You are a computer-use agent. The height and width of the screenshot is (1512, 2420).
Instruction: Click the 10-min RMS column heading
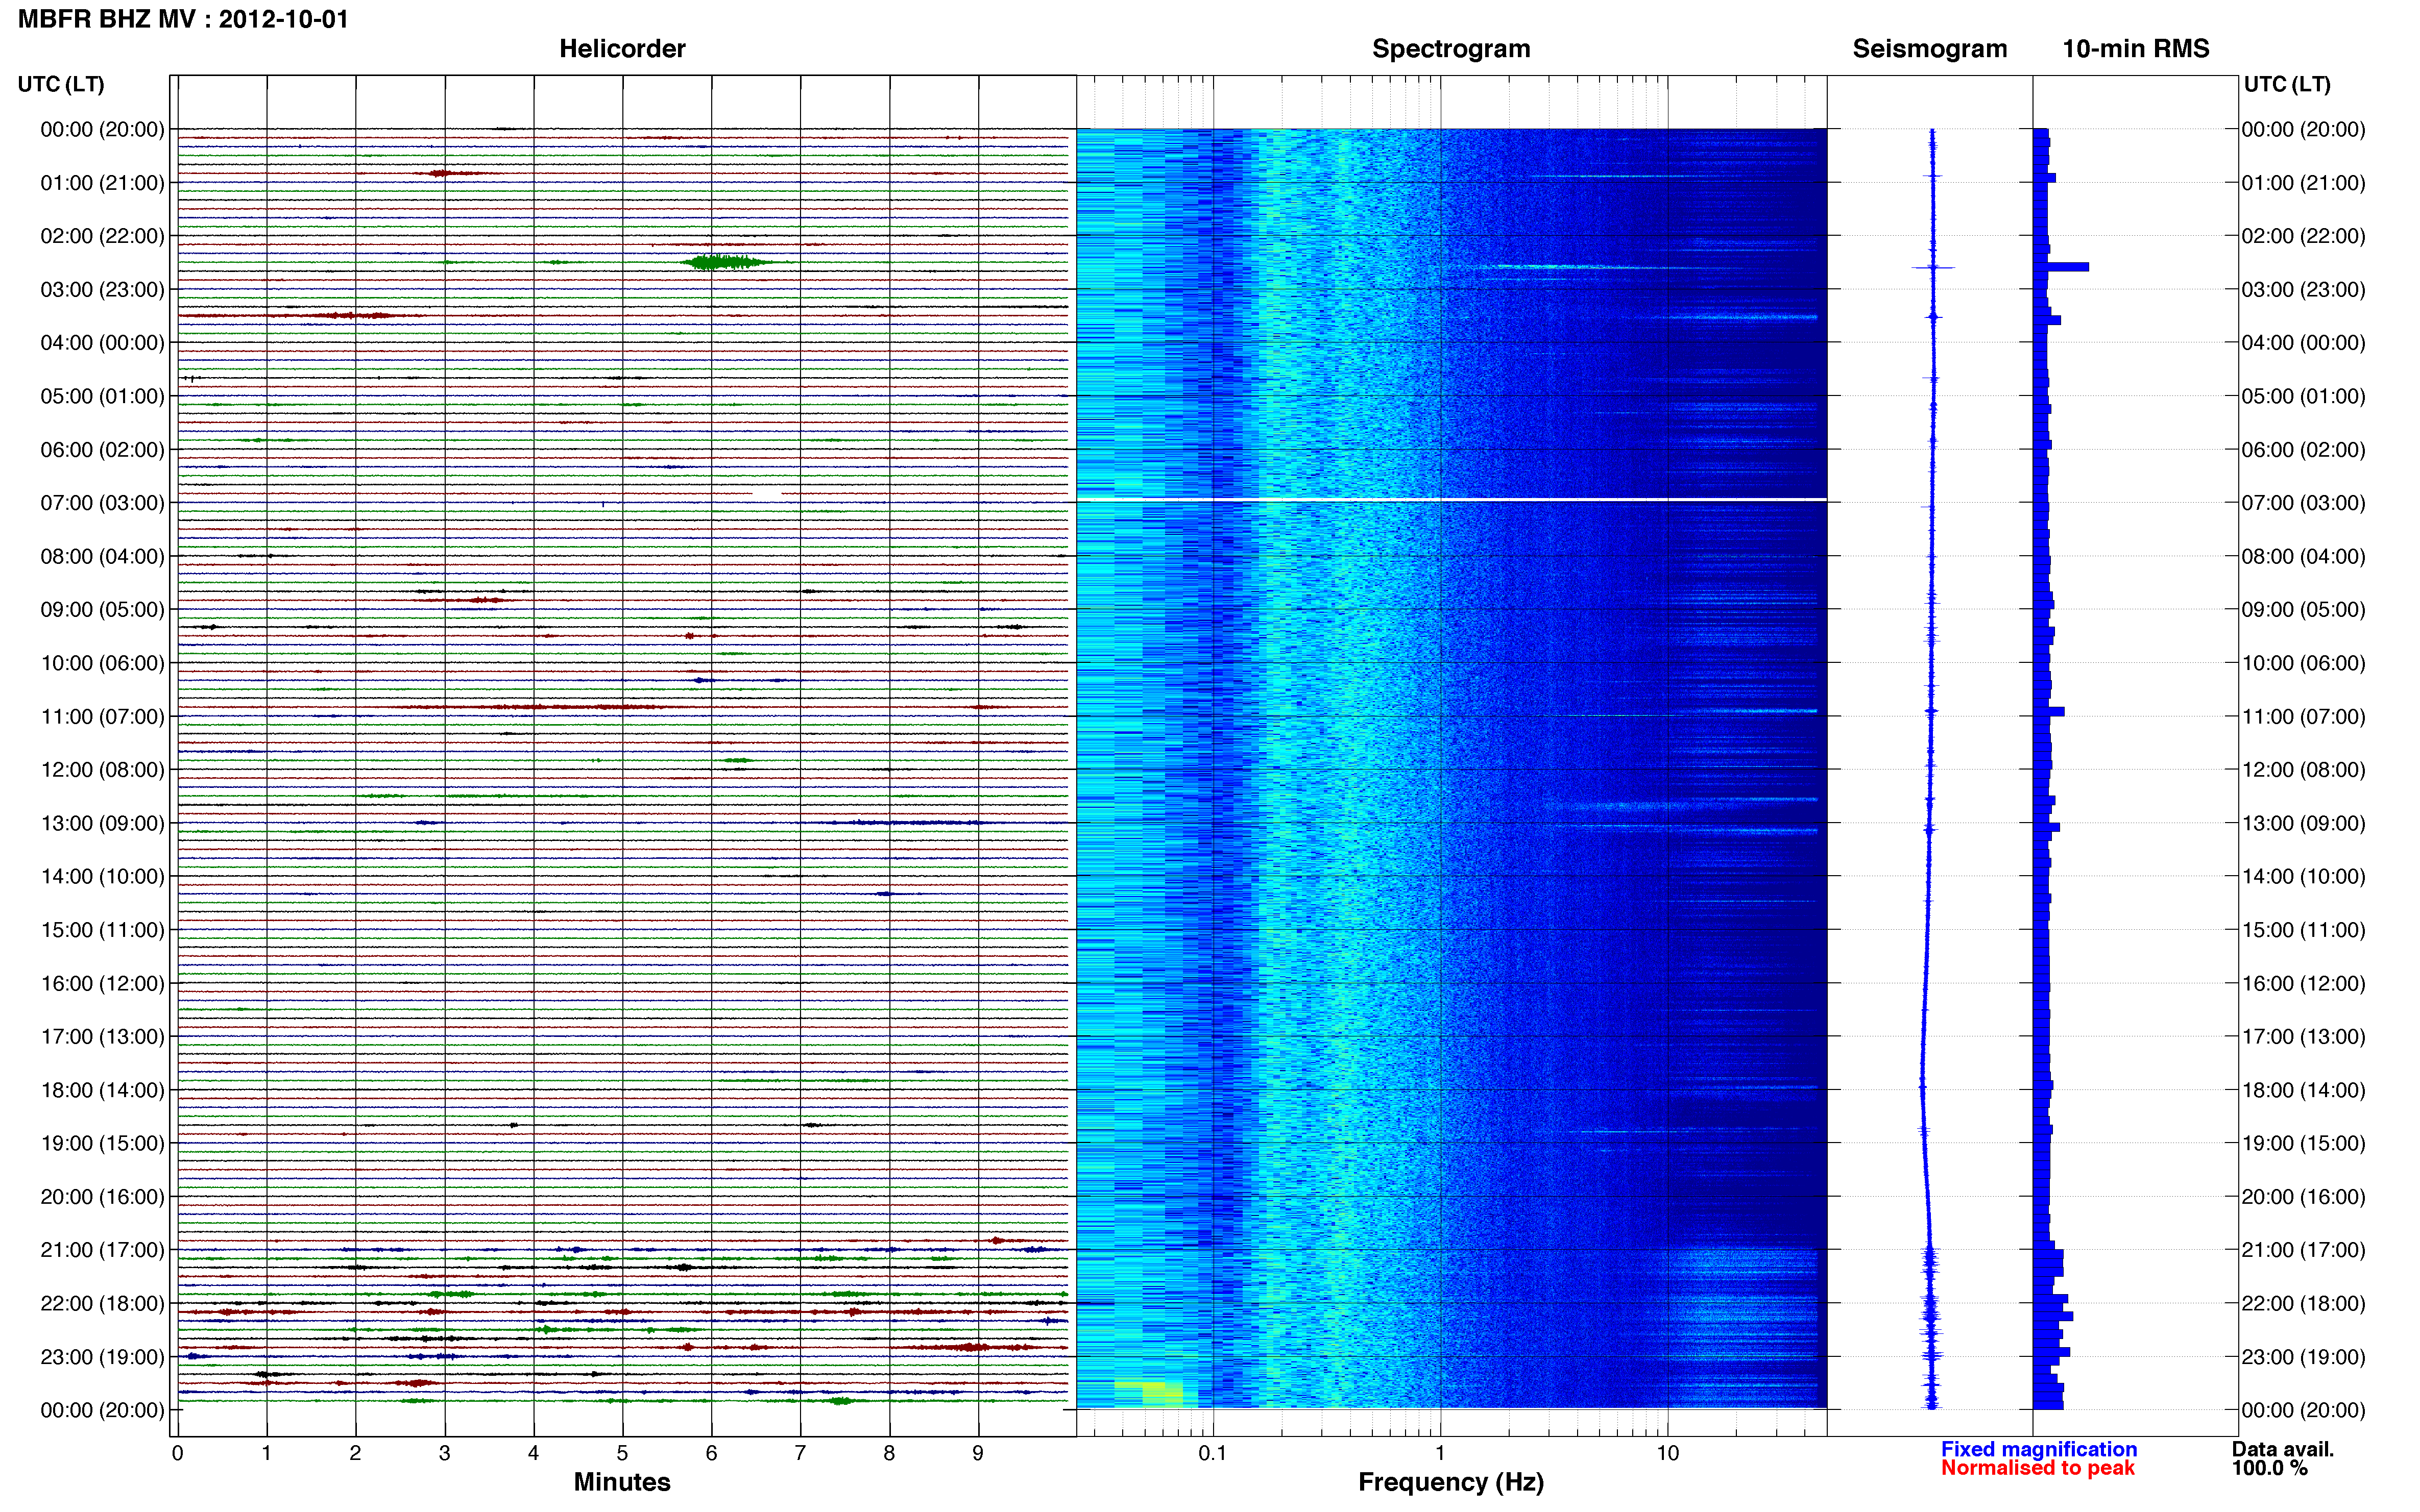click(x=2136, y=49)
